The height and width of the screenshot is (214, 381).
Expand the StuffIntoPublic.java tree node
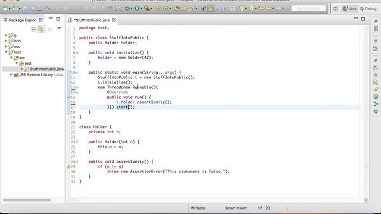click(22, 69)
